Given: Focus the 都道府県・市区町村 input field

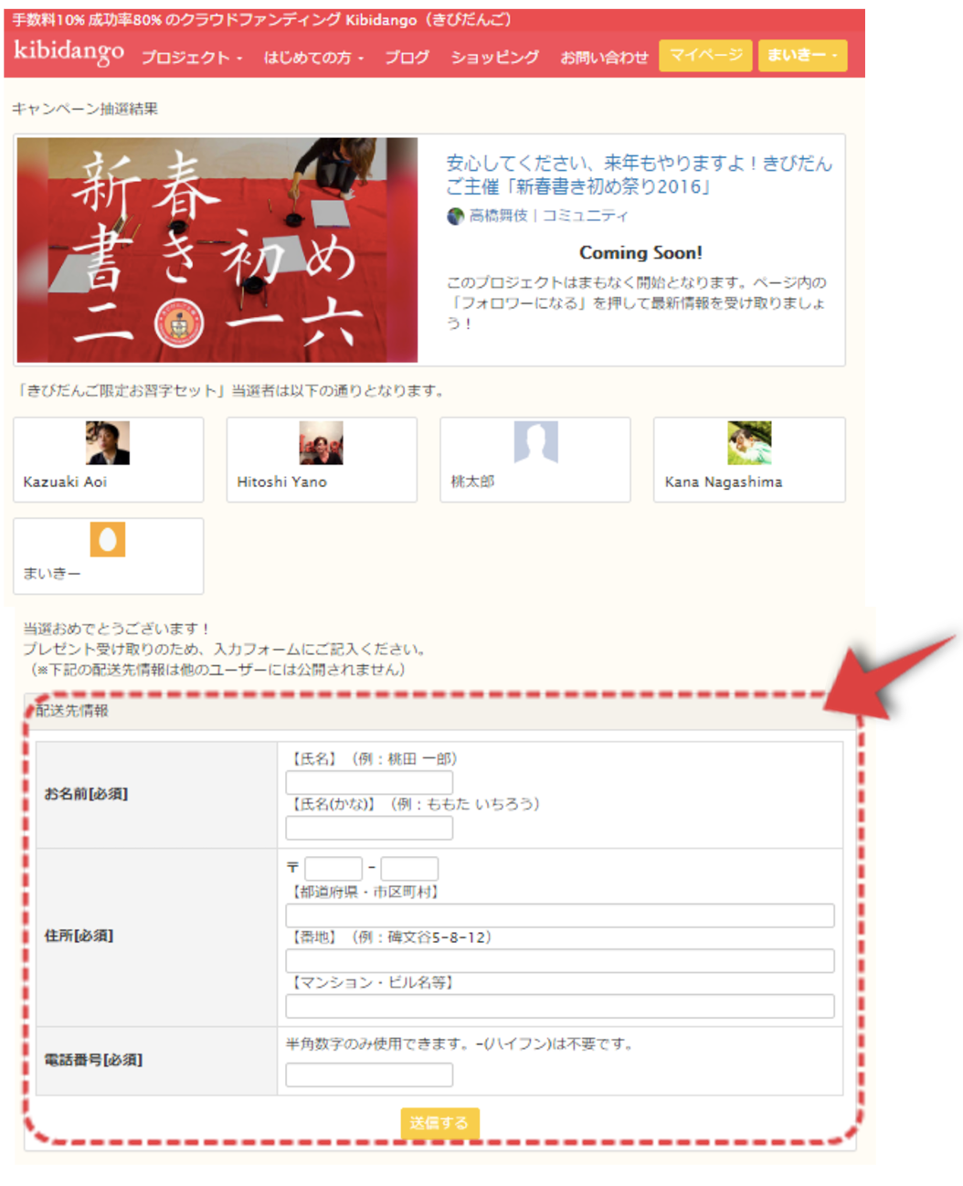Looking at the screenshot, I should point(560,916).
